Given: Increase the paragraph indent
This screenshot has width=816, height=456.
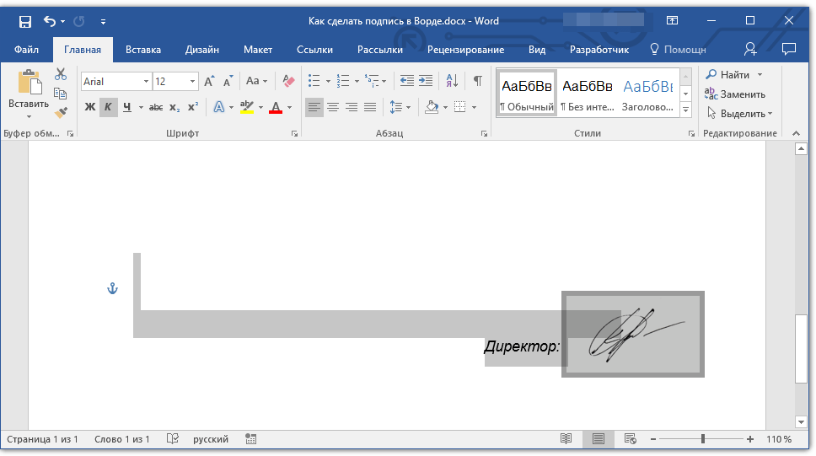Looking at the screenshot, I should pyautogui.click(x=426, y=81).
